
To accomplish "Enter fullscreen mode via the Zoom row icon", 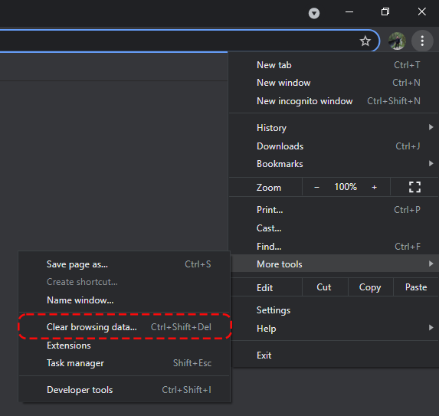I will (414, 187).
